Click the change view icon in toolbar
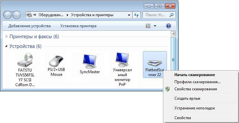239x123 pixels. coord(148,26)
